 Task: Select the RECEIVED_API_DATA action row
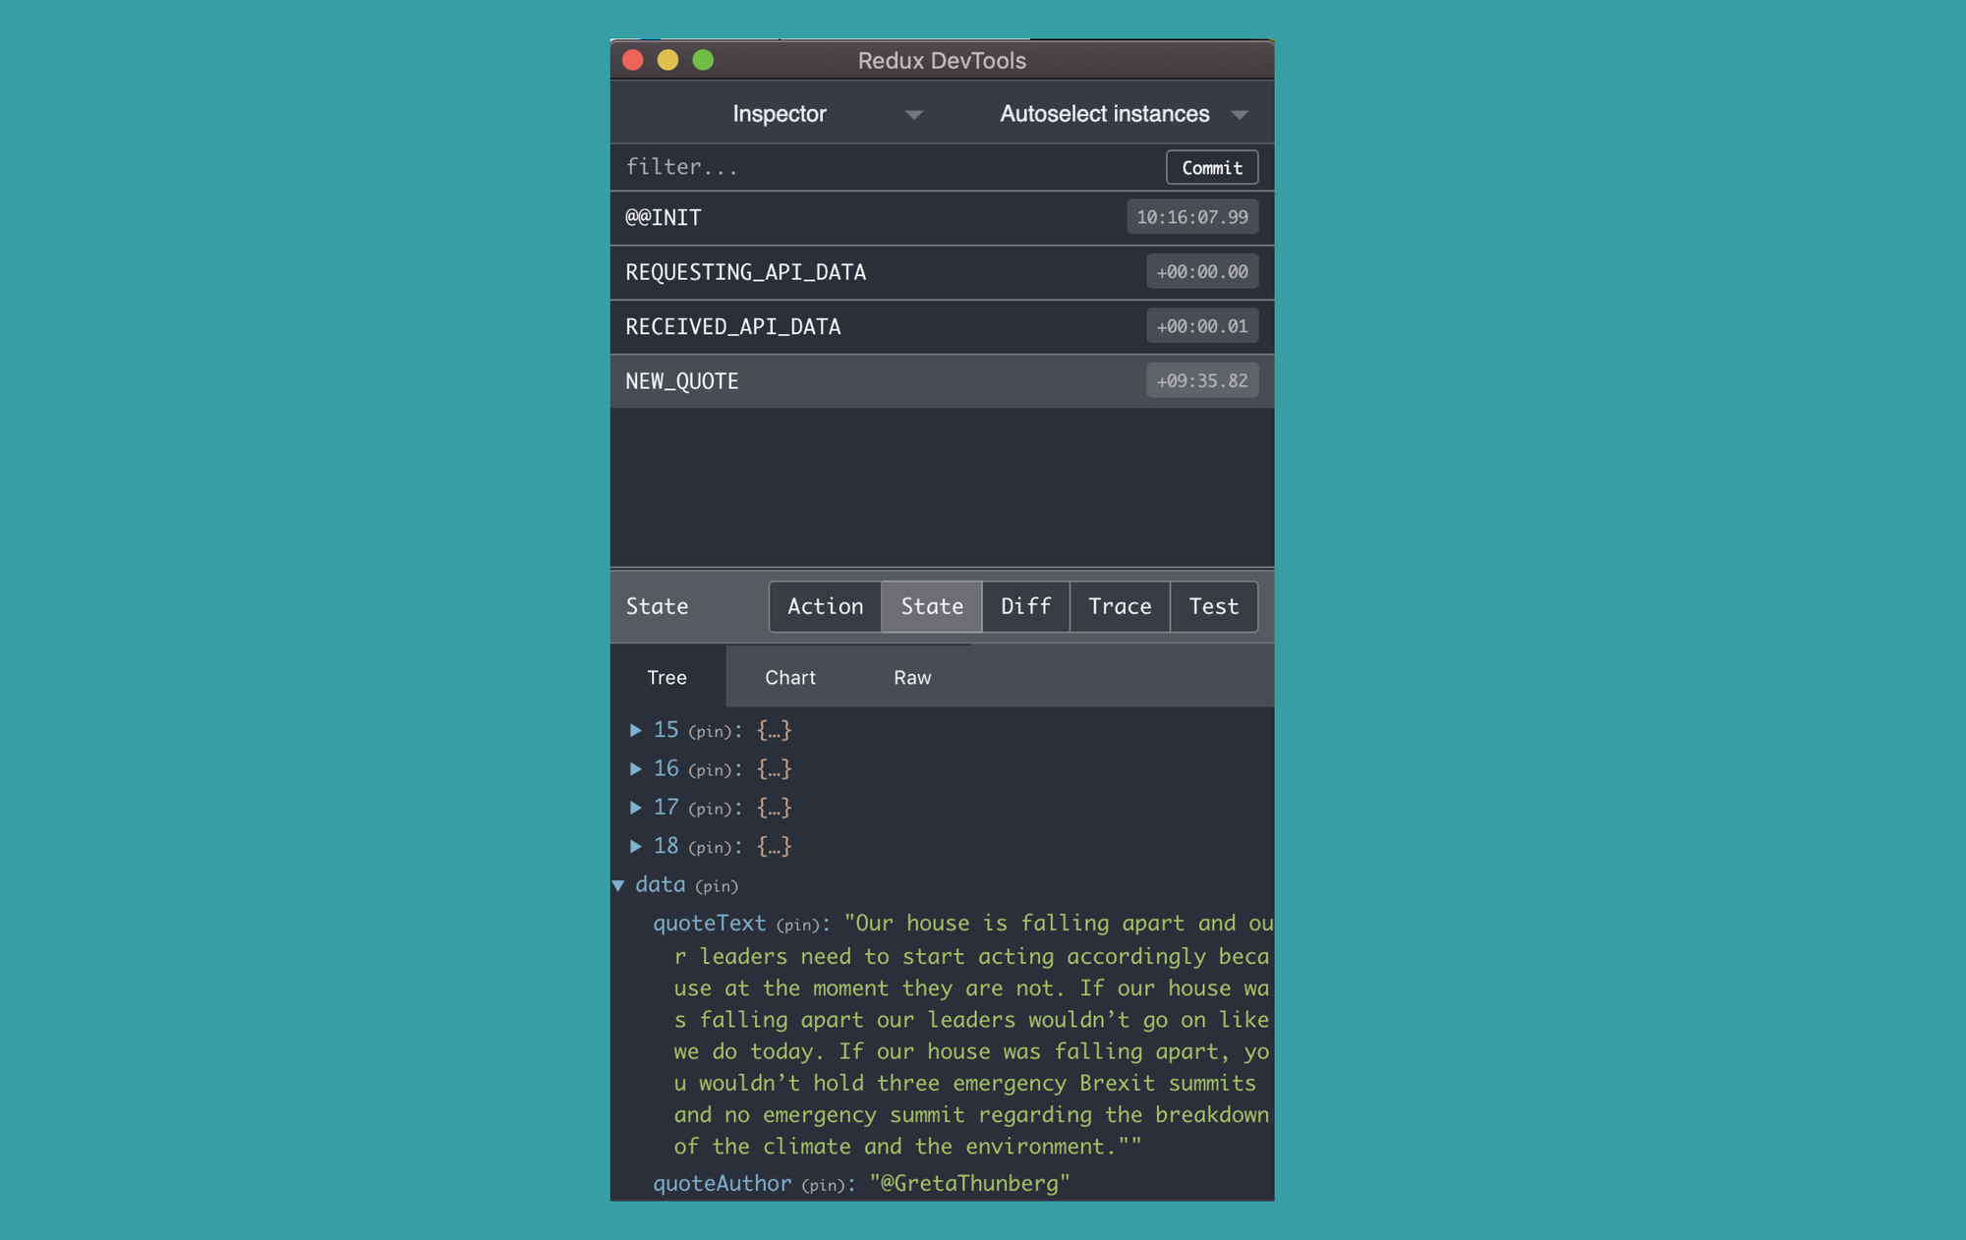pos(942,326)
